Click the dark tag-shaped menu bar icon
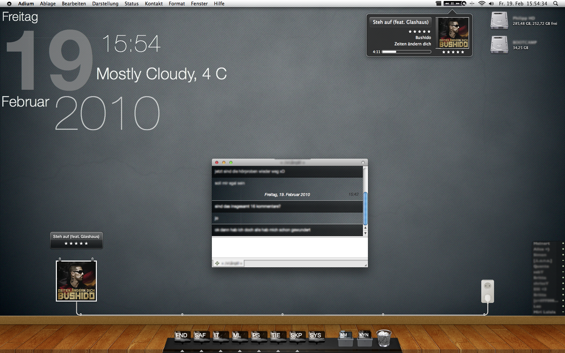This screenshot has width=565, height=353. 438,4
